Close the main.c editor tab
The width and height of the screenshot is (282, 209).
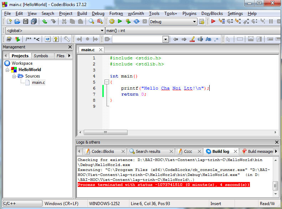pos(101,50)
